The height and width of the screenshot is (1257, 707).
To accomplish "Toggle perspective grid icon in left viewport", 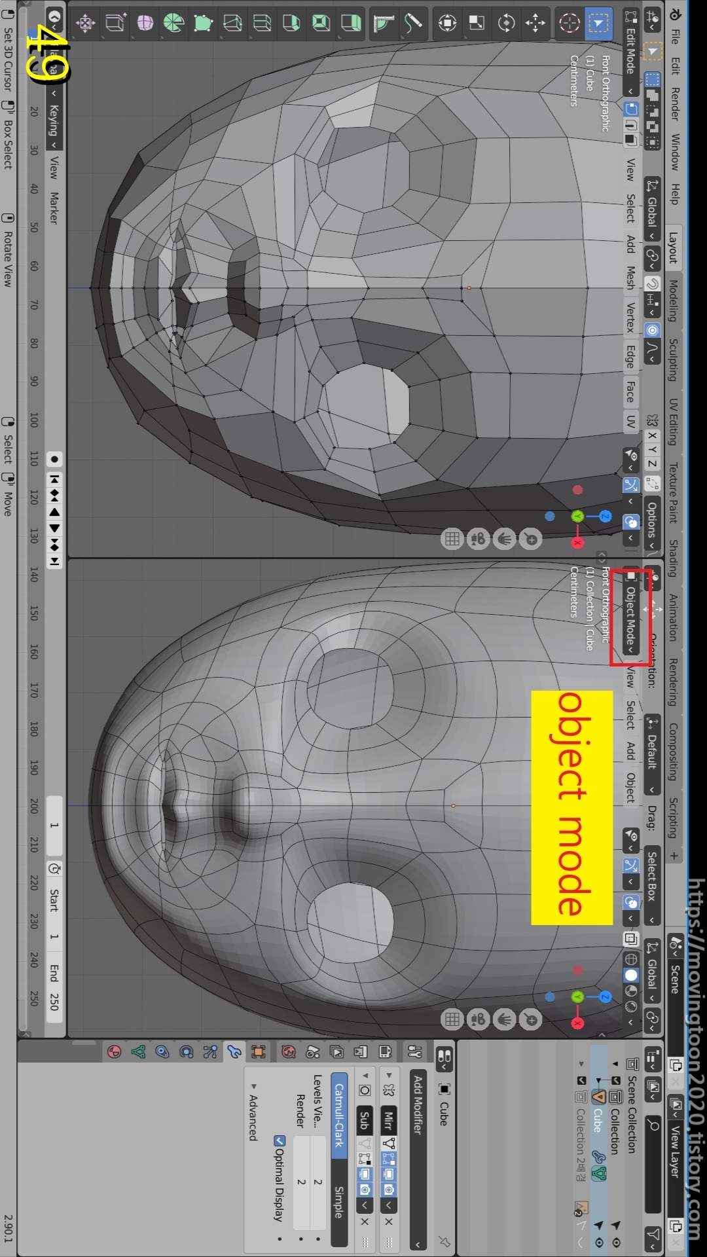I will click(x=452, y=539).
